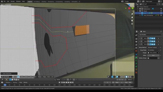Open Keying menu in timeline
Image resolution: width=163 pixels, height=92 pixels.
[15, 82]
